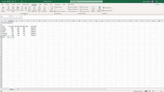Select column F header
Viewport: 164px width, 92px height.
(x=34, y=21)
